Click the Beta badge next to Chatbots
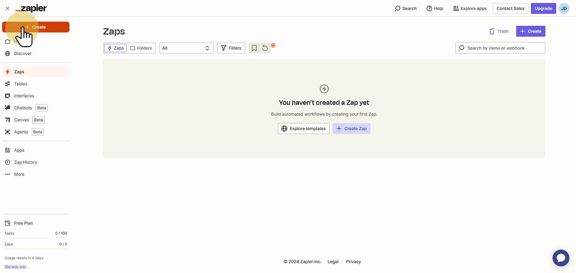Image resolution: width=576 pixels, height=273 pixels. [x=42, y=108]
